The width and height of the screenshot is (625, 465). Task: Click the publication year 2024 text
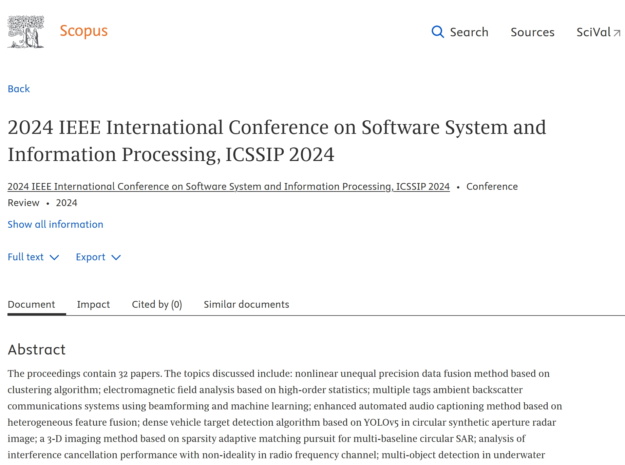tap(67, 203)
